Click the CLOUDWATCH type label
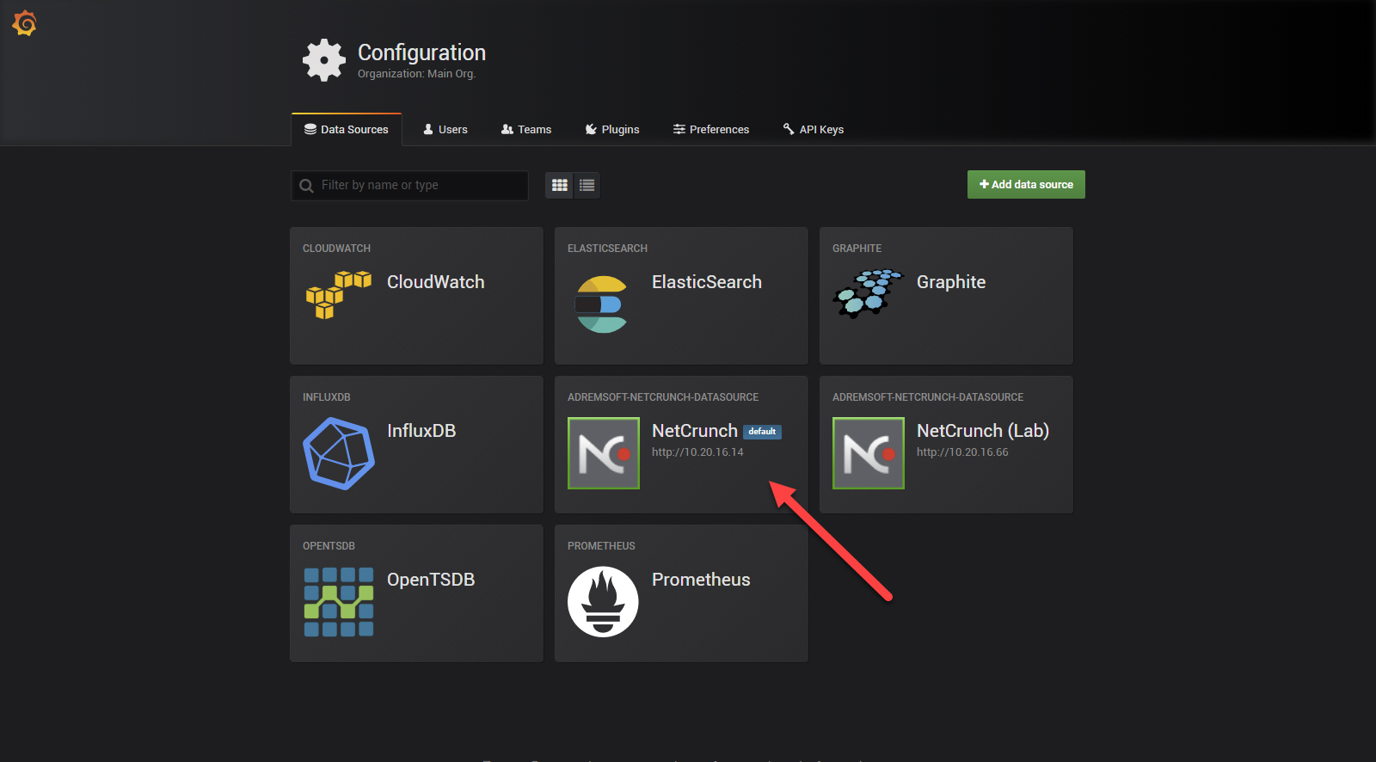The height and width of the screenshot is (762, 1376). 336,249
